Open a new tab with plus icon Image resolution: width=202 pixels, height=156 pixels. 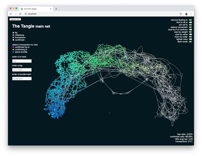[x=56, y=9]
